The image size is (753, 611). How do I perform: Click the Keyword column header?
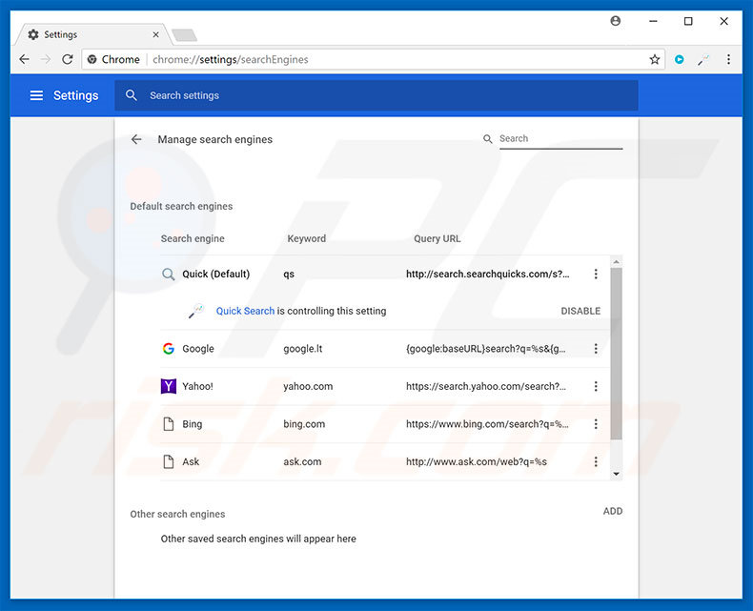click(306, 238)
